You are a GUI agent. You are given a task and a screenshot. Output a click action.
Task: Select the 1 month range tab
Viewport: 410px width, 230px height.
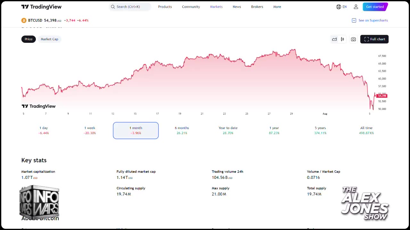click(136, 130)
